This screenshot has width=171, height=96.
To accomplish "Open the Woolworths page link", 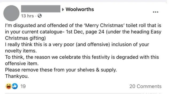I will click(x=80, y=9).
